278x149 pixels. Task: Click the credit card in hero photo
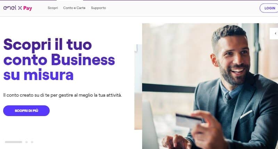coord(188,121)
